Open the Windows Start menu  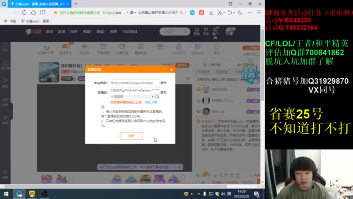6,194
